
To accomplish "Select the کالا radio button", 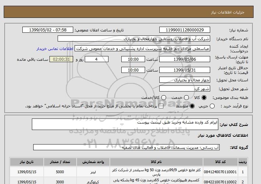I will (204, 98).
